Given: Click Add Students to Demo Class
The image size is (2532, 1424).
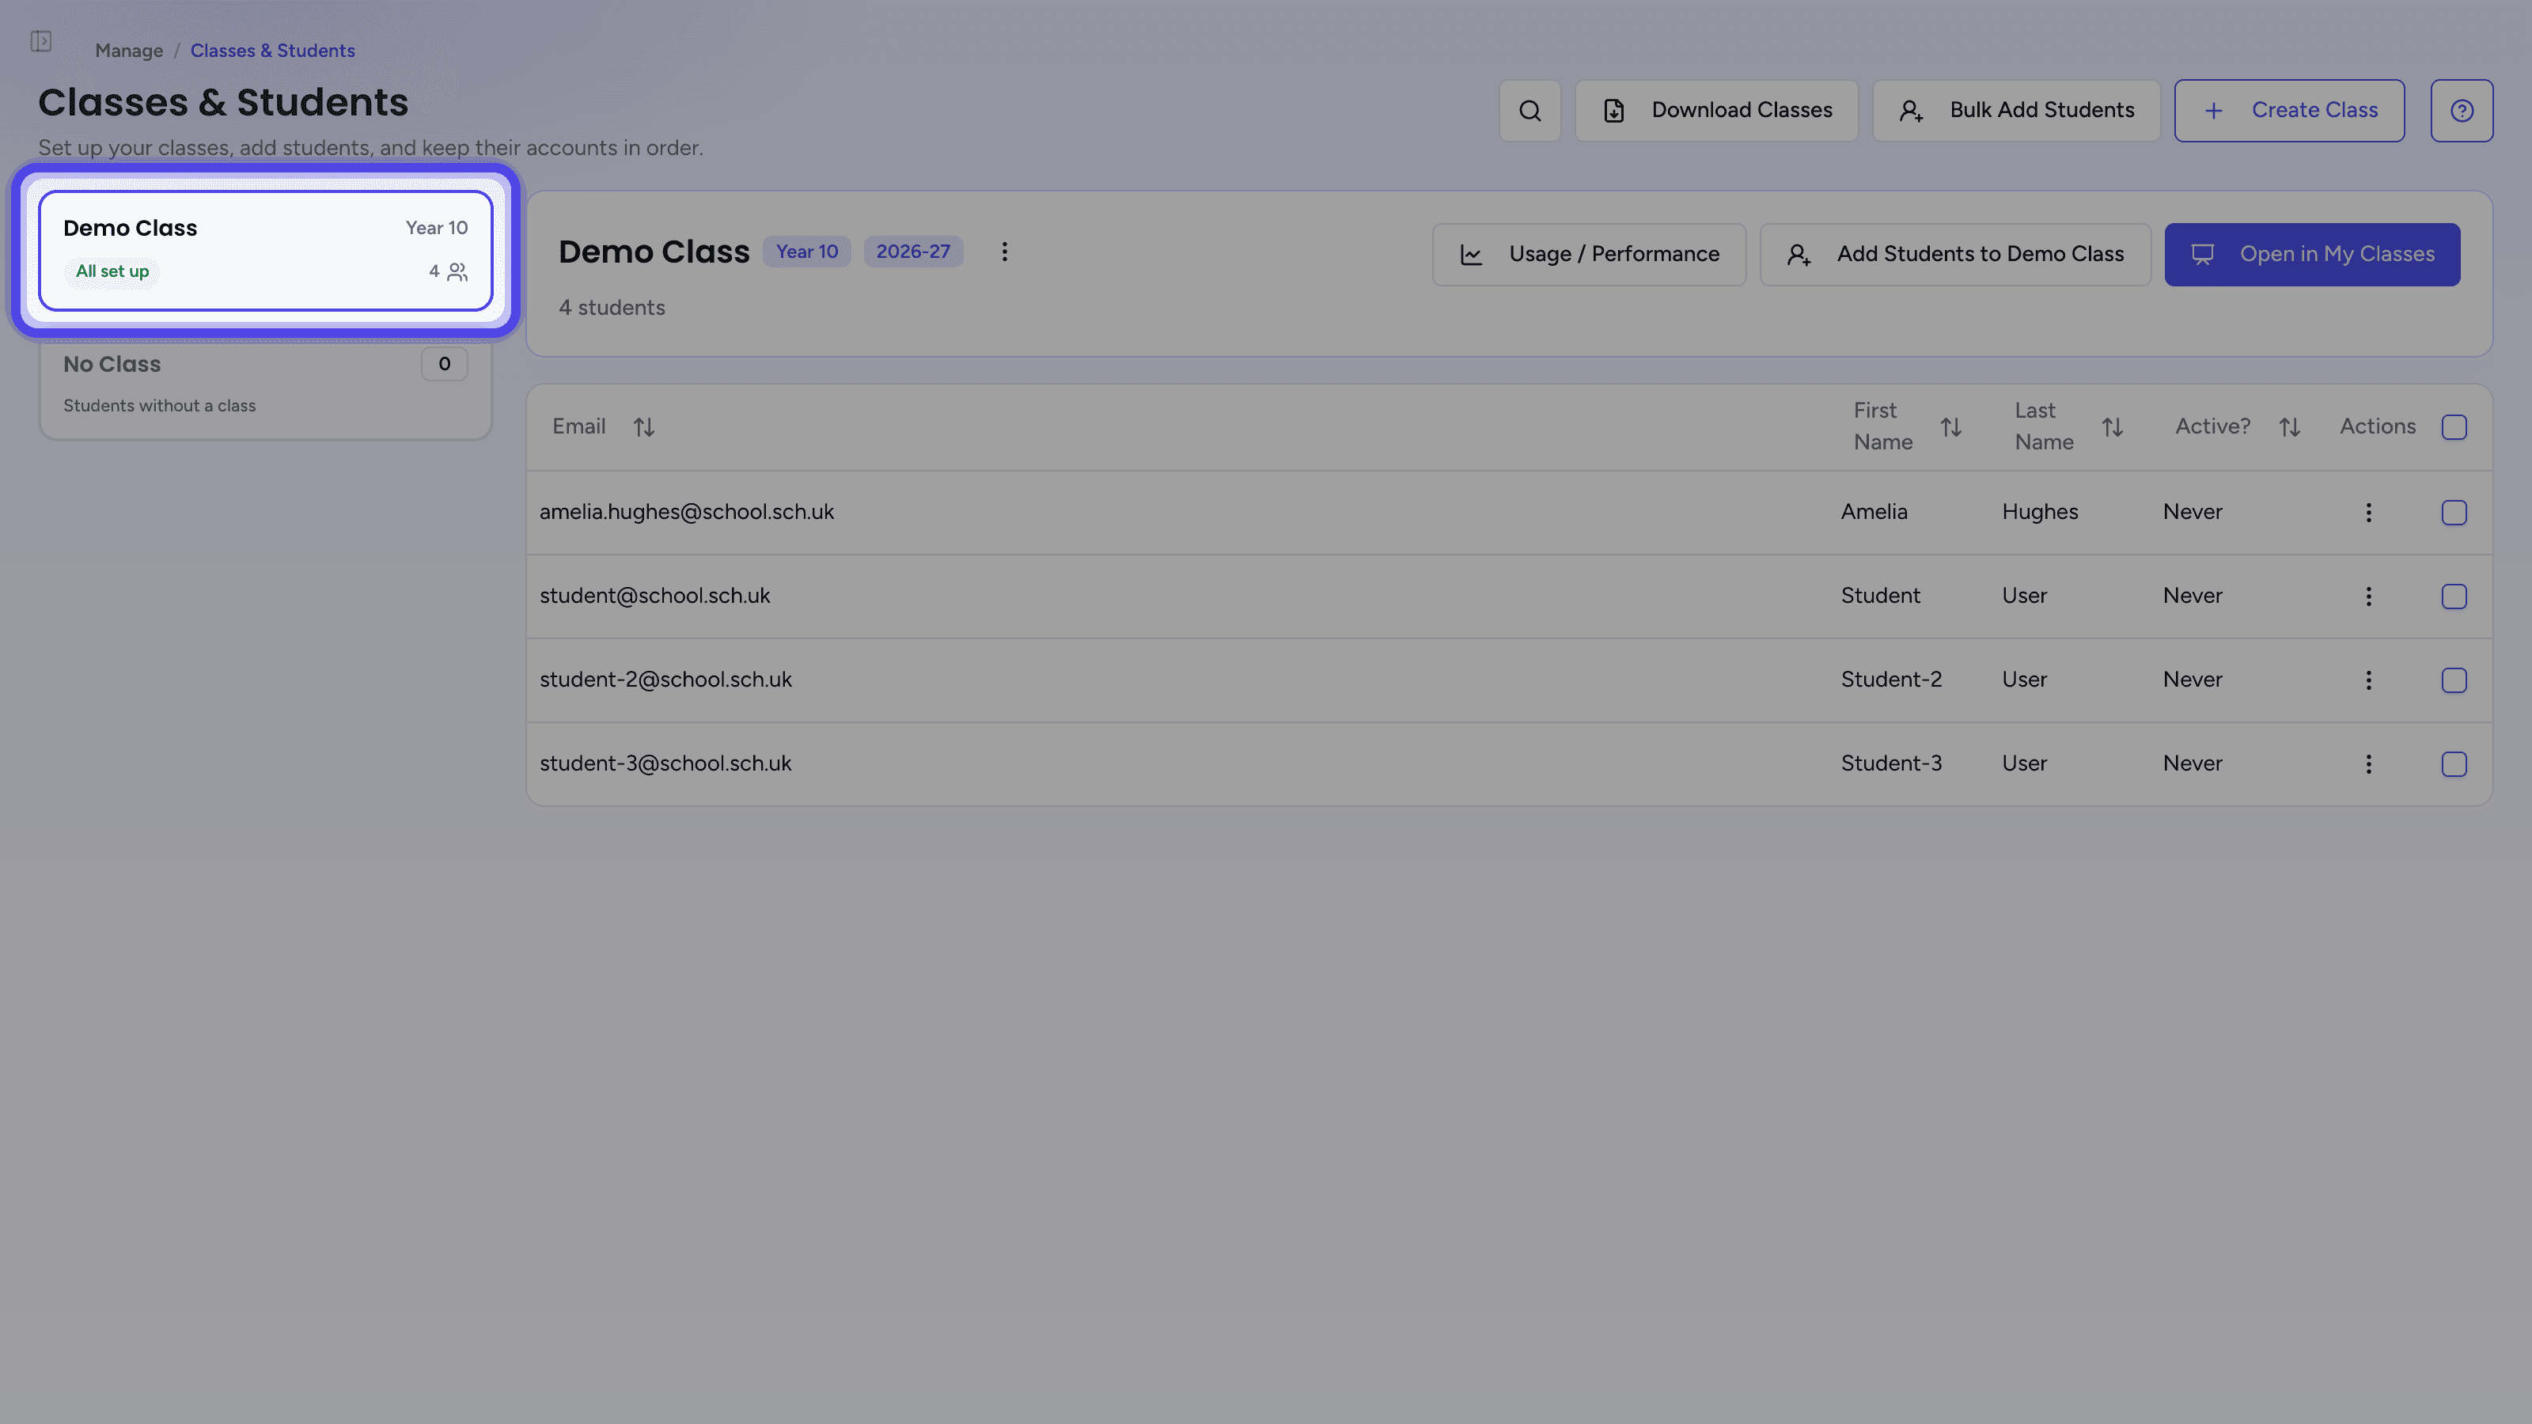Looking at the screenshot, I should click(1954, 255).
